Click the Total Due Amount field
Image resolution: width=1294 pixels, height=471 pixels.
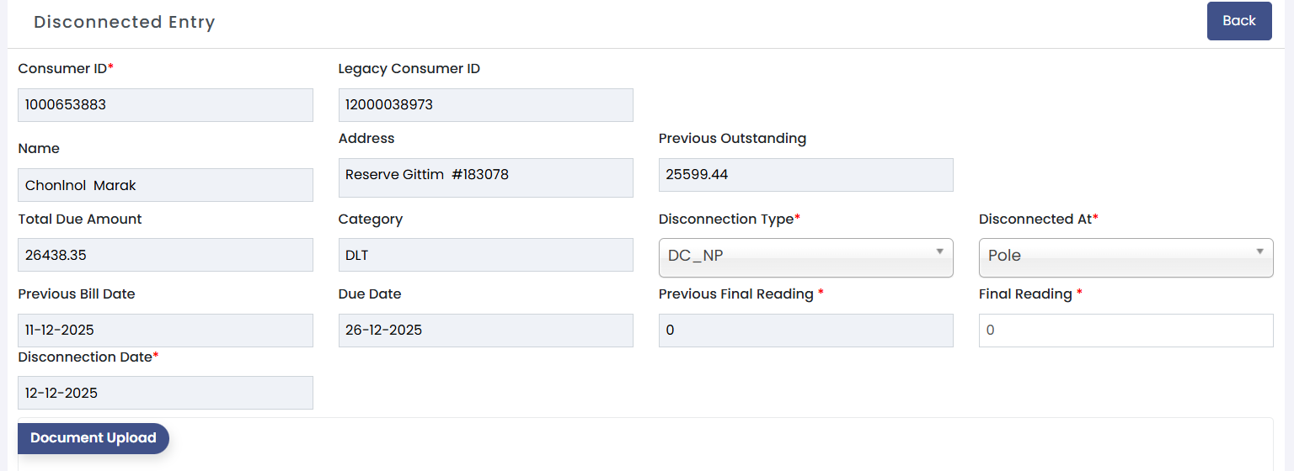point(165,255)
